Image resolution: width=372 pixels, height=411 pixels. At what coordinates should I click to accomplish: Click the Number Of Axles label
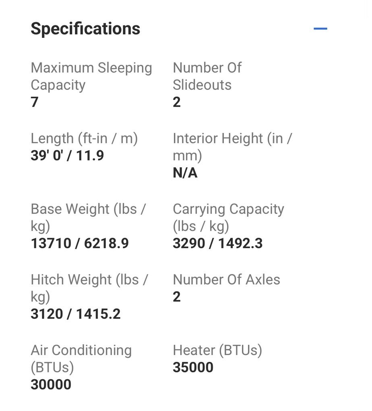(226, 280)
